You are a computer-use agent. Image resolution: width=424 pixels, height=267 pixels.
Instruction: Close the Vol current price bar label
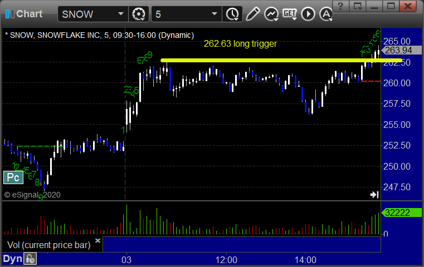[x=98, y=240]
